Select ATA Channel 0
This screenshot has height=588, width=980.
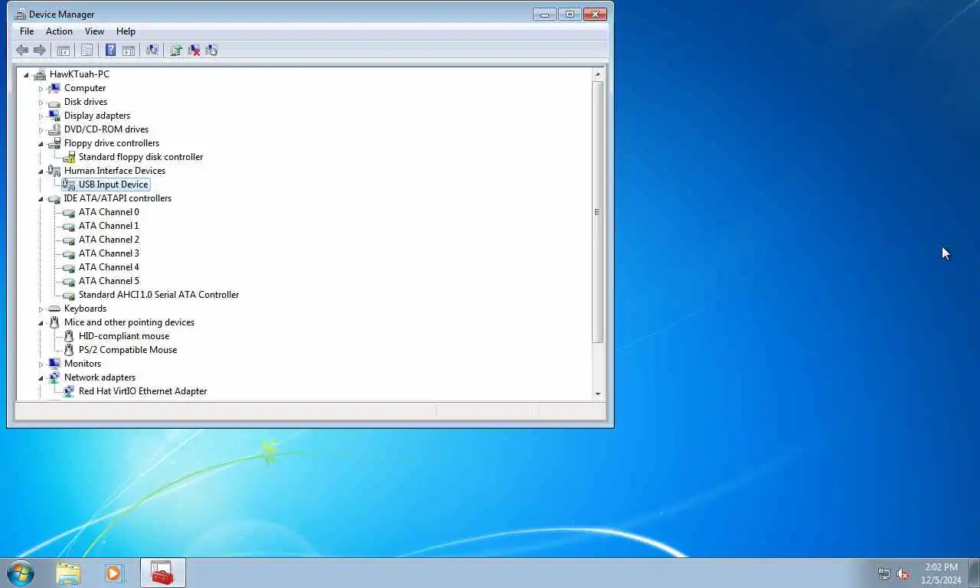click(x=109, y=212)
